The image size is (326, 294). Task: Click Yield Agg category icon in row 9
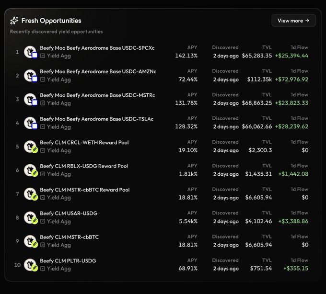(x=43, y=245)
